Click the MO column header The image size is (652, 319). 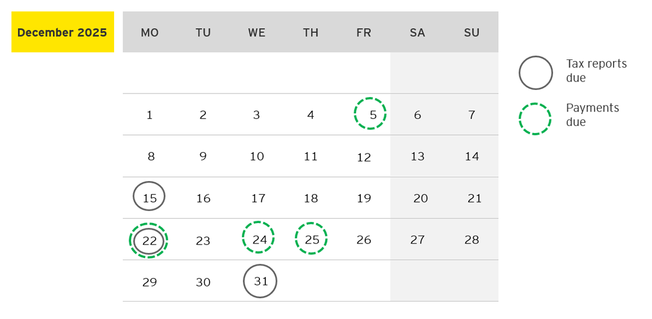click(149, 33)
